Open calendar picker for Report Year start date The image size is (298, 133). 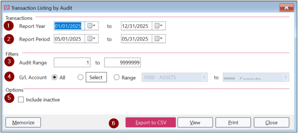91,26
